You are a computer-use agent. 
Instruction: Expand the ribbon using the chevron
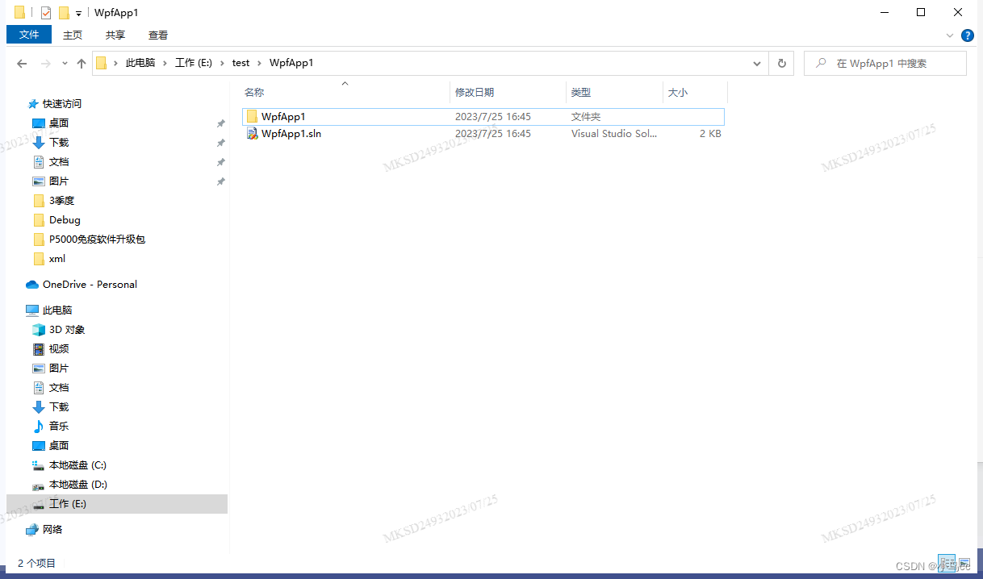(x=949, y=35)
